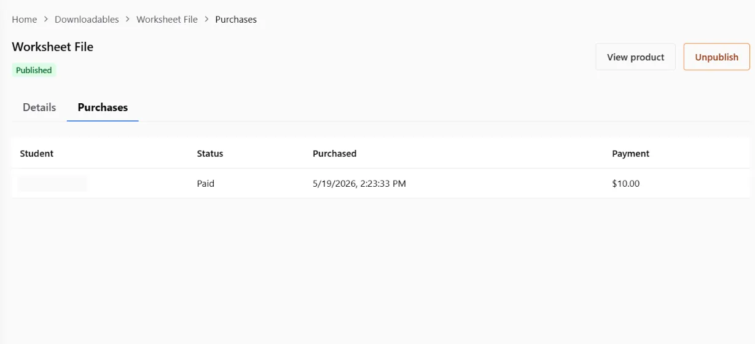This screenshot has width=755, height=344.
Task: Click the Purchases breadcrumb item
Action: tap(236, 20)
